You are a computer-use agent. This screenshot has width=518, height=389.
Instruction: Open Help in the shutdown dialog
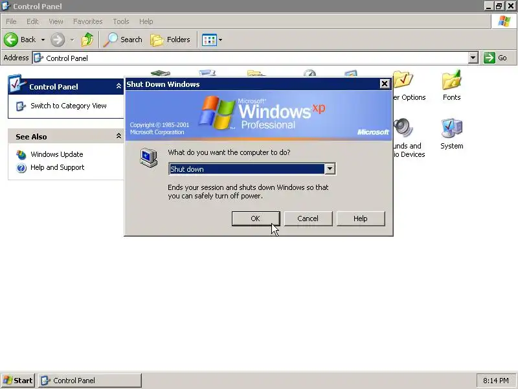tap(361, 218)
